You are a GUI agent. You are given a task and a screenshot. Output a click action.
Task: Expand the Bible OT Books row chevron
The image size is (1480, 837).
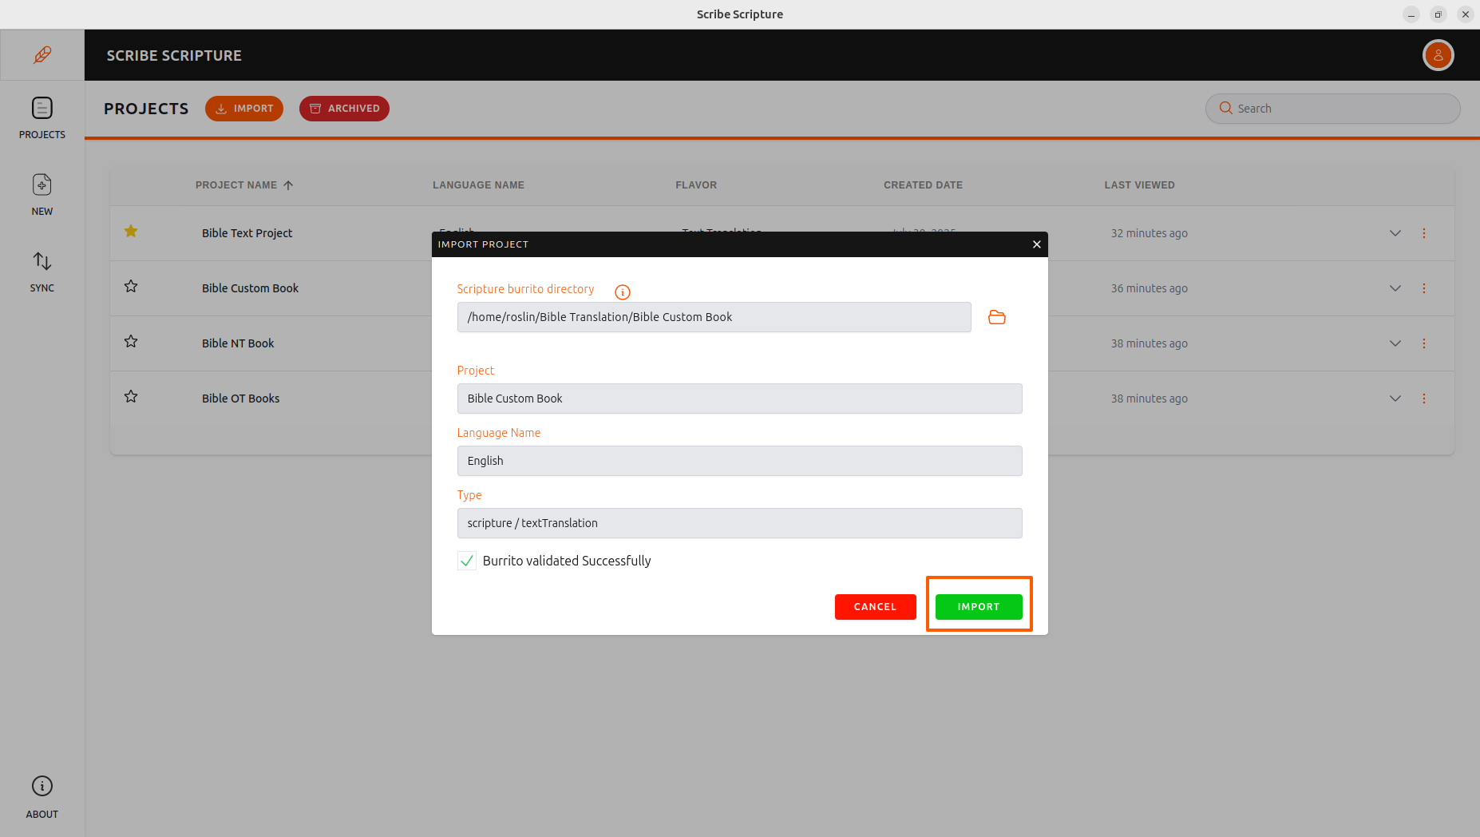click(1395, 399)
